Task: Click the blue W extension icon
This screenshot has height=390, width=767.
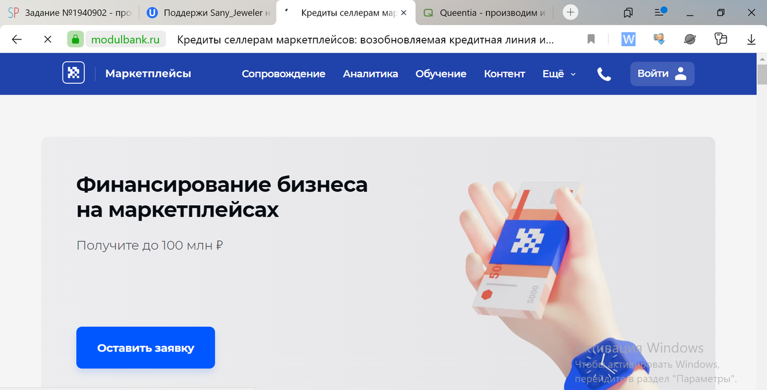Action: pyautogui.click(x=629, y=39)
